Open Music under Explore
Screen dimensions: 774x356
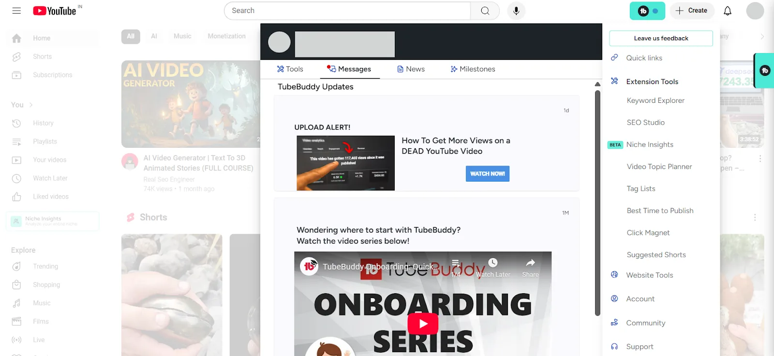click(52, 303)
